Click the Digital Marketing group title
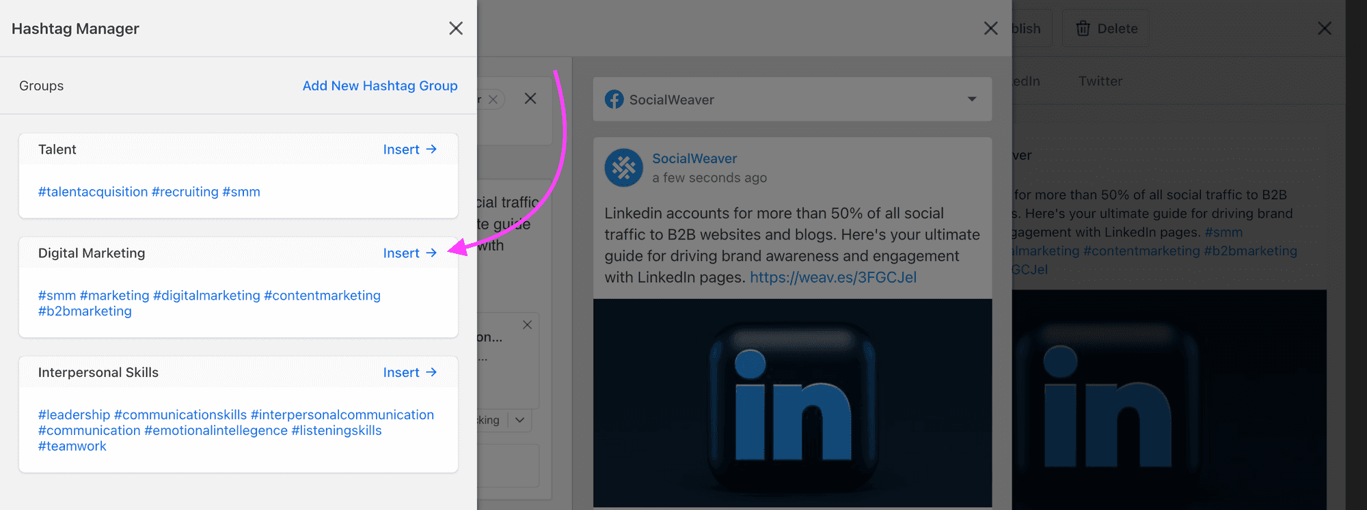 (92, 253)
